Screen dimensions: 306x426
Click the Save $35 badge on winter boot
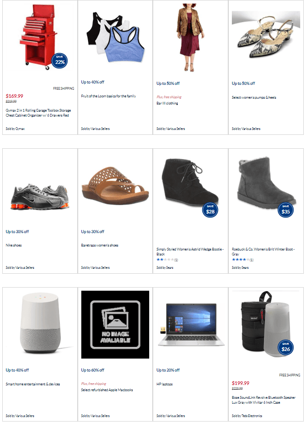coord(285,210)
